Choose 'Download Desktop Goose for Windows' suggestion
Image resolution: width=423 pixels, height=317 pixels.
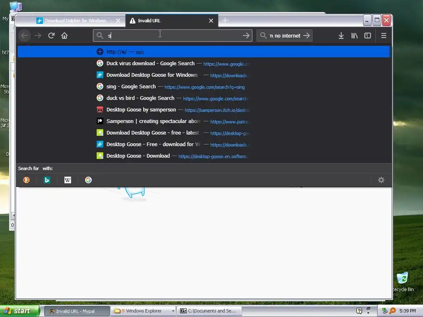(x=204, y=75)
